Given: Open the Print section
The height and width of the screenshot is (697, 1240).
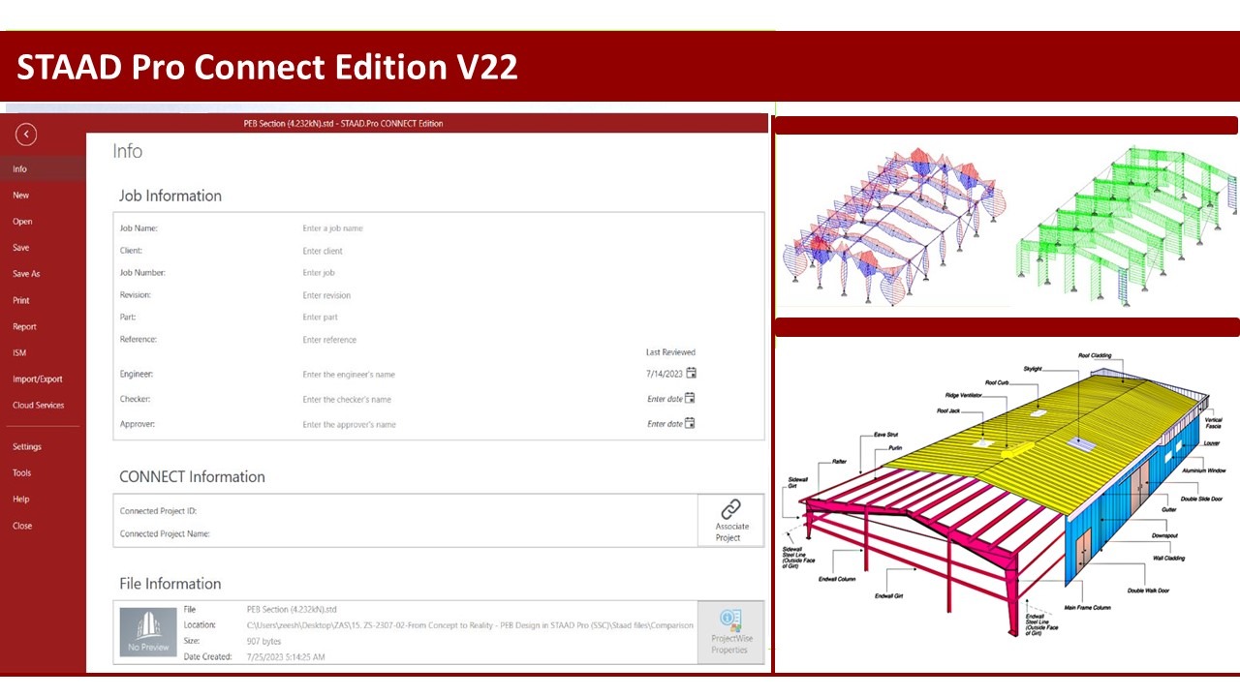Looking at the screenshot, I should click(21, 300).
